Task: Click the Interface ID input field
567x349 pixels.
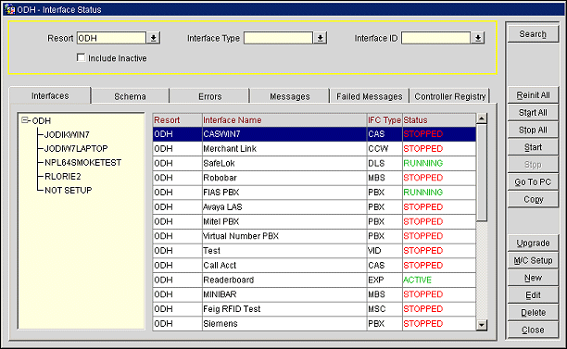Action: click(435, 38)
